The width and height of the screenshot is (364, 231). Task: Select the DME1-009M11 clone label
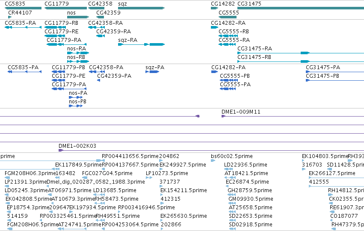(241, 112)
